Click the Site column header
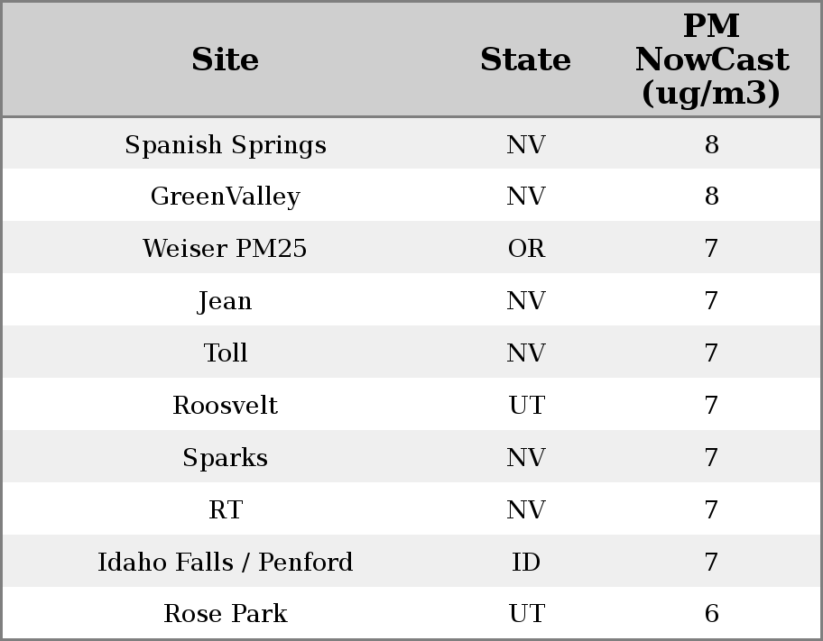823x641 pixels. point(226,60)
